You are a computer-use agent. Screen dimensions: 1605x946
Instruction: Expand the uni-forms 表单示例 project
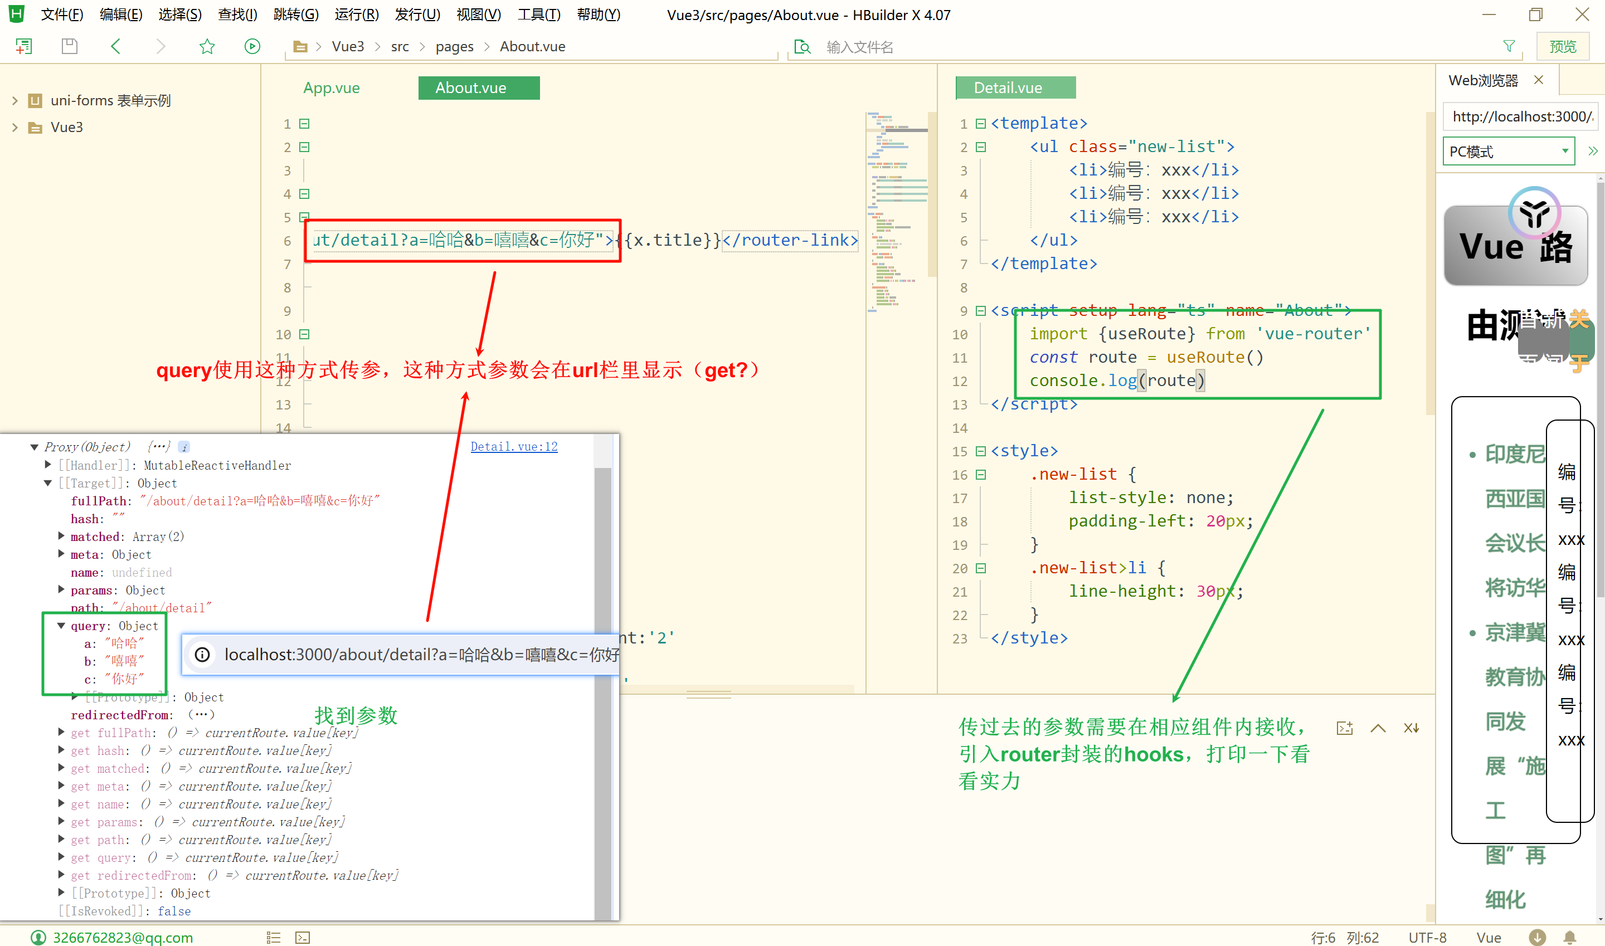tap(14, 101)
